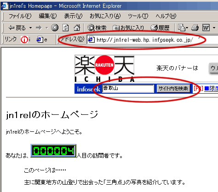The image size is (218, 192).
Task: Expand the Forward button dropdown arrow
Action: pos(47,28)
